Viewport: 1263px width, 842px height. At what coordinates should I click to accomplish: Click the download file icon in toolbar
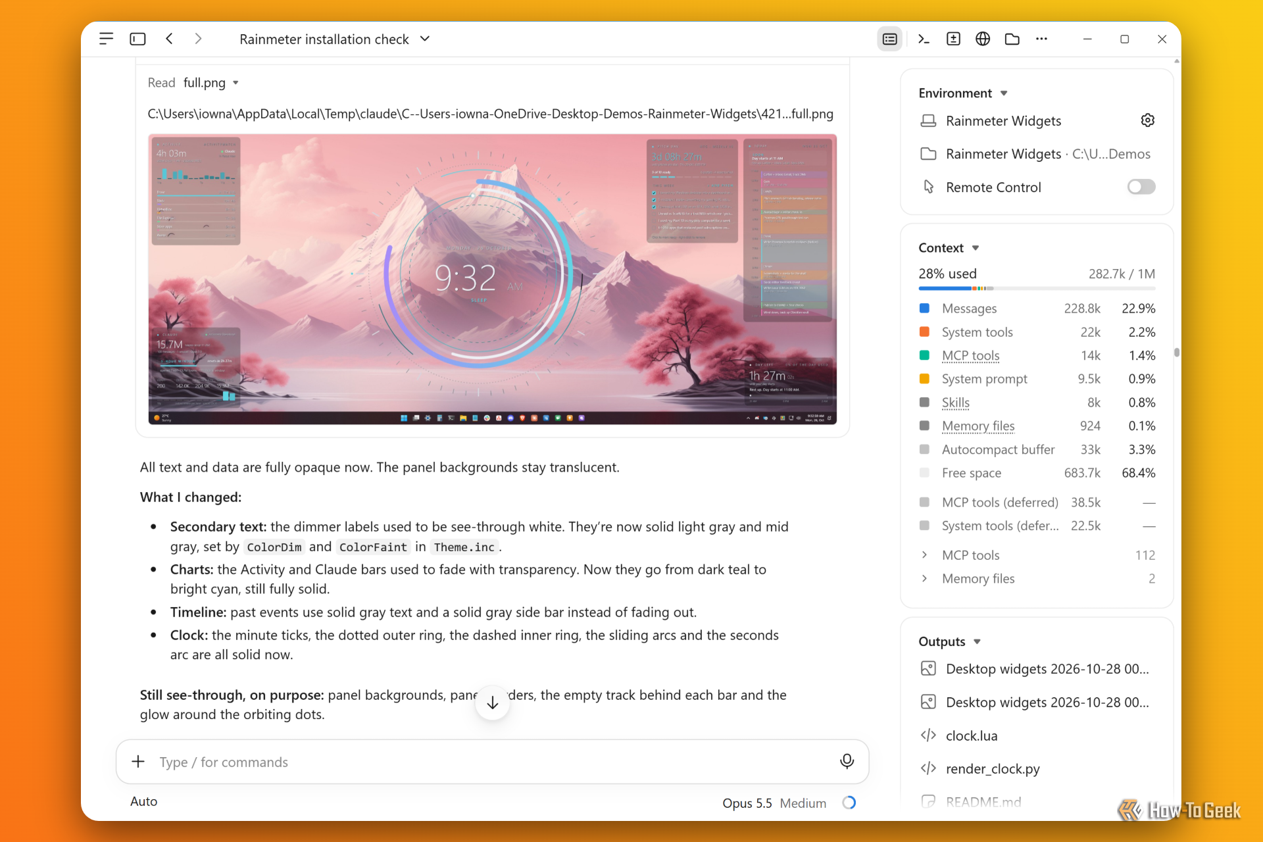953,39
